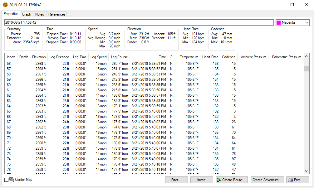
Task: Click the scrollbar down arrow
Action: tap(307, 171)
